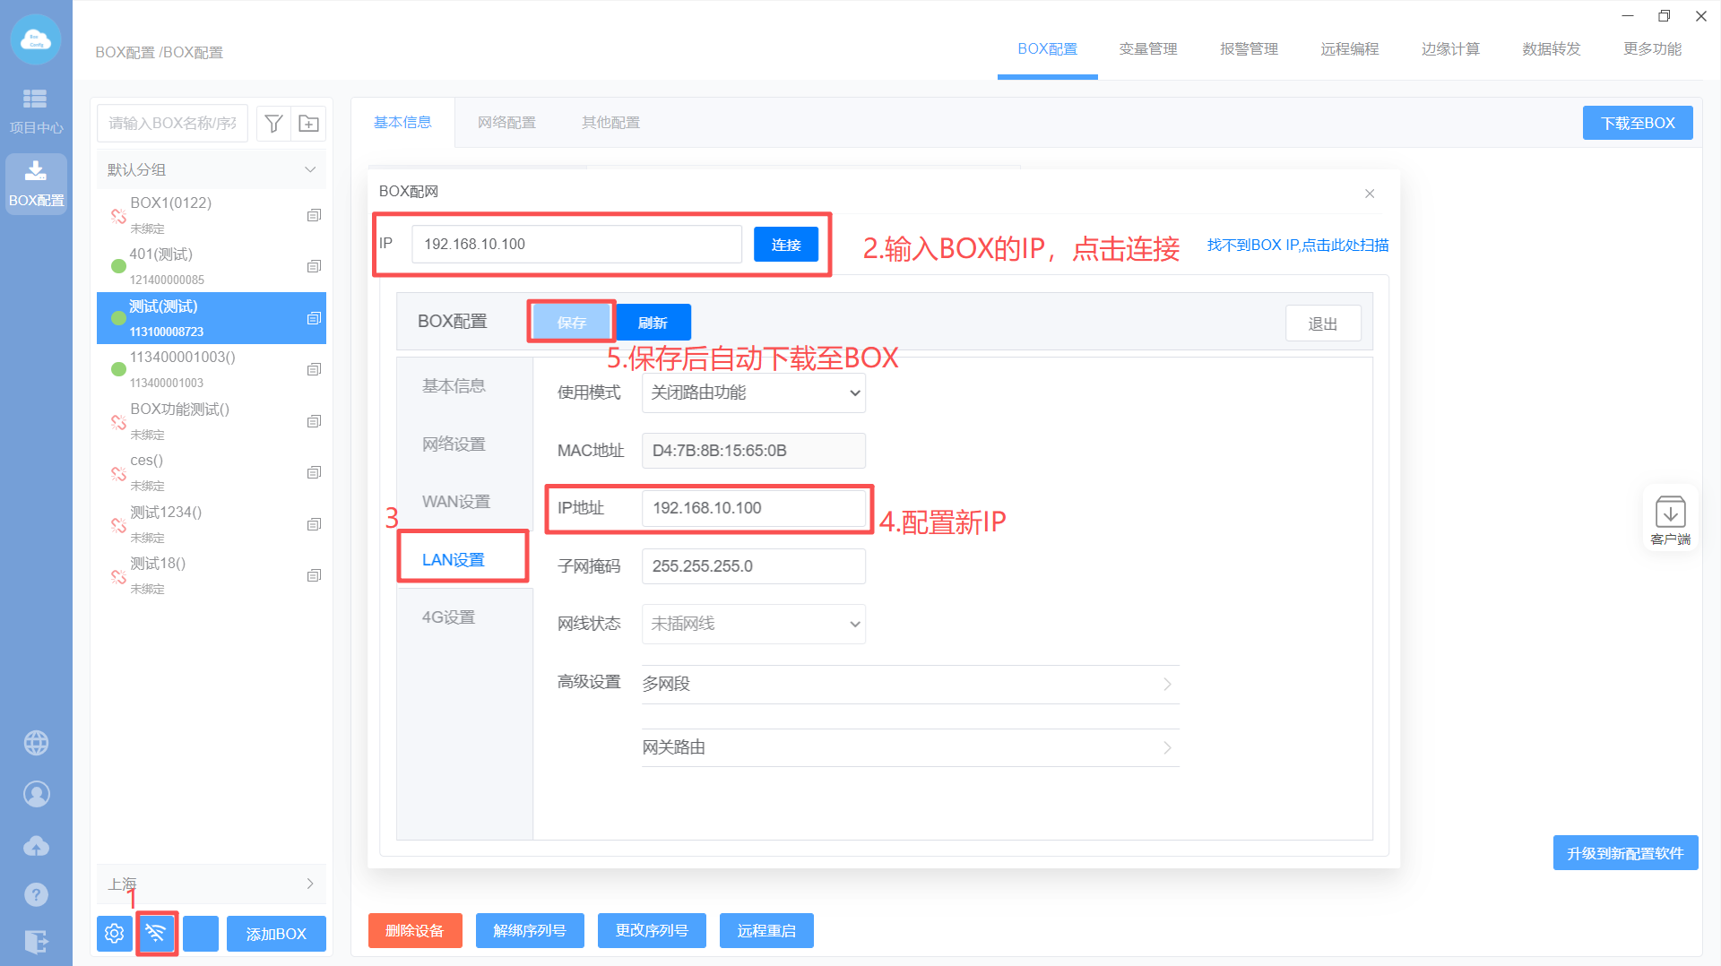Click the user account sidebar icon
The image size is (1721, 966).
pos(36,794)
